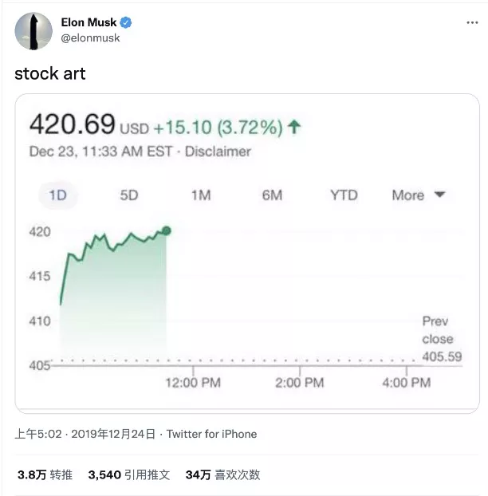
Task: Click the Elon Musk display name
Action: click(x=89, y=22)
